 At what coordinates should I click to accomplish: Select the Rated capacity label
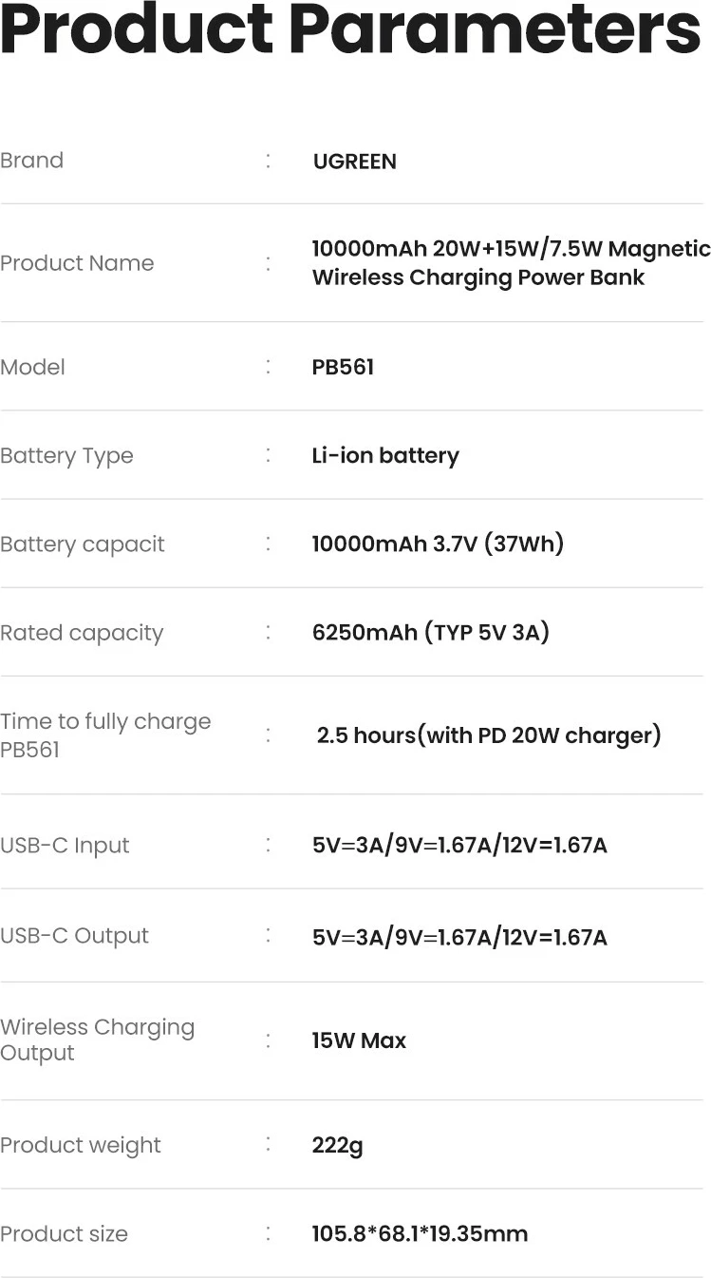coord(82,633)
